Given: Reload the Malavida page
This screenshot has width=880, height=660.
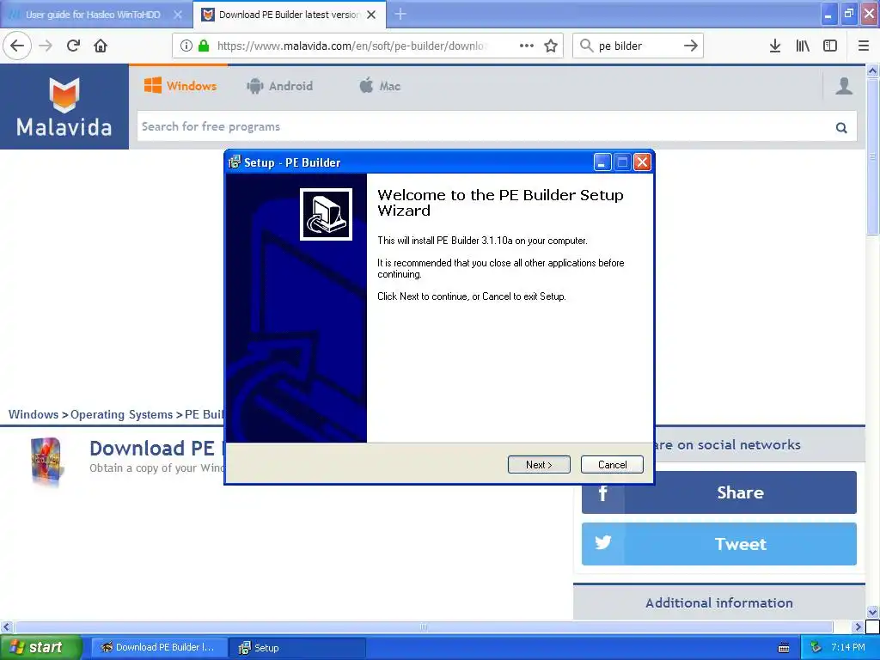Looking at the screenshot, I should pos(73,46).
